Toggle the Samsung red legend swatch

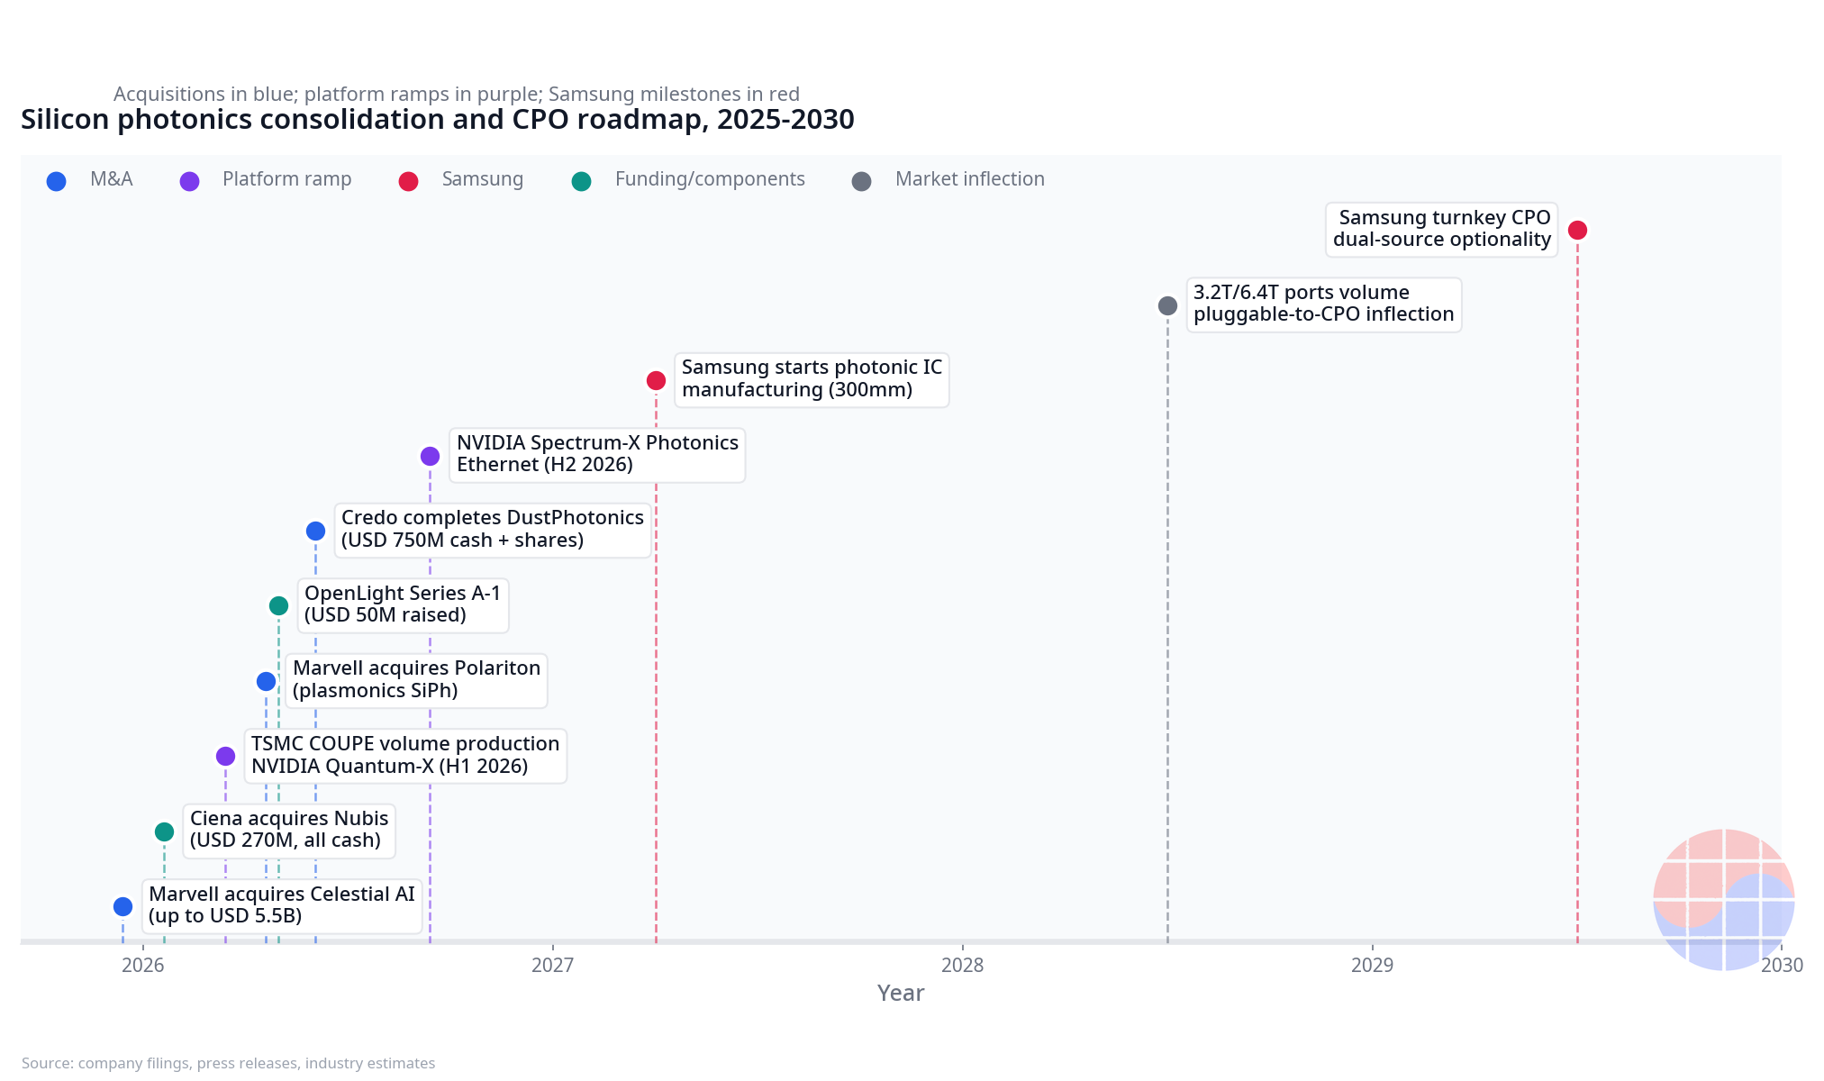coord(408,181)
